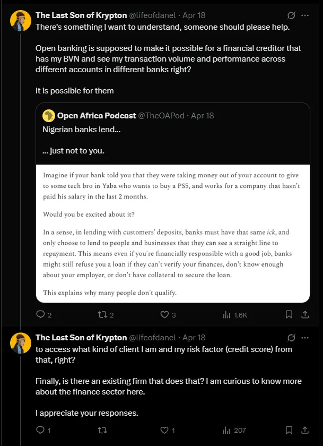Click Grok icon on second tweet

point(291,338)
